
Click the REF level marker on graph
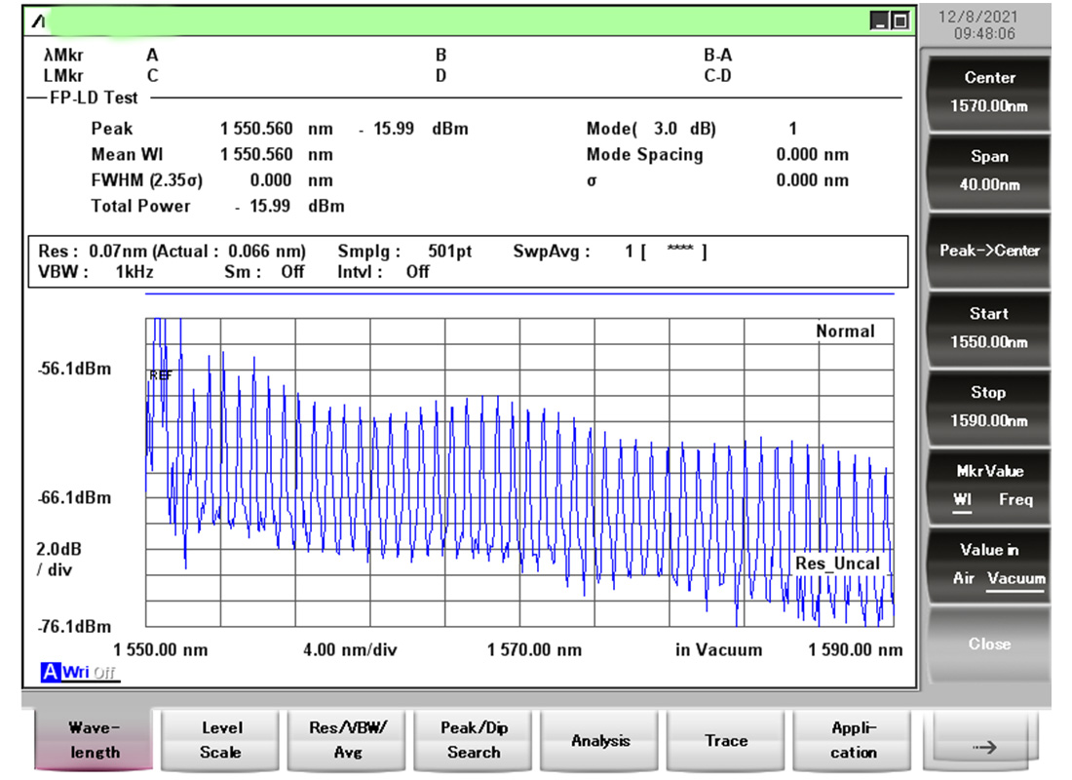(x=160, y=375)
